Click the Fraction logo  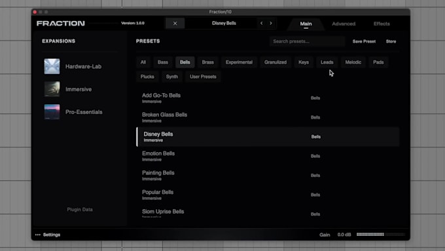pos(60,24)
